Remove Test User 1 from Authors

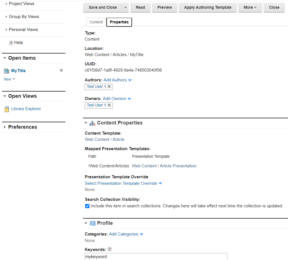click(109, 87)
